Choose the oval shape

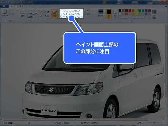(67, 11)
